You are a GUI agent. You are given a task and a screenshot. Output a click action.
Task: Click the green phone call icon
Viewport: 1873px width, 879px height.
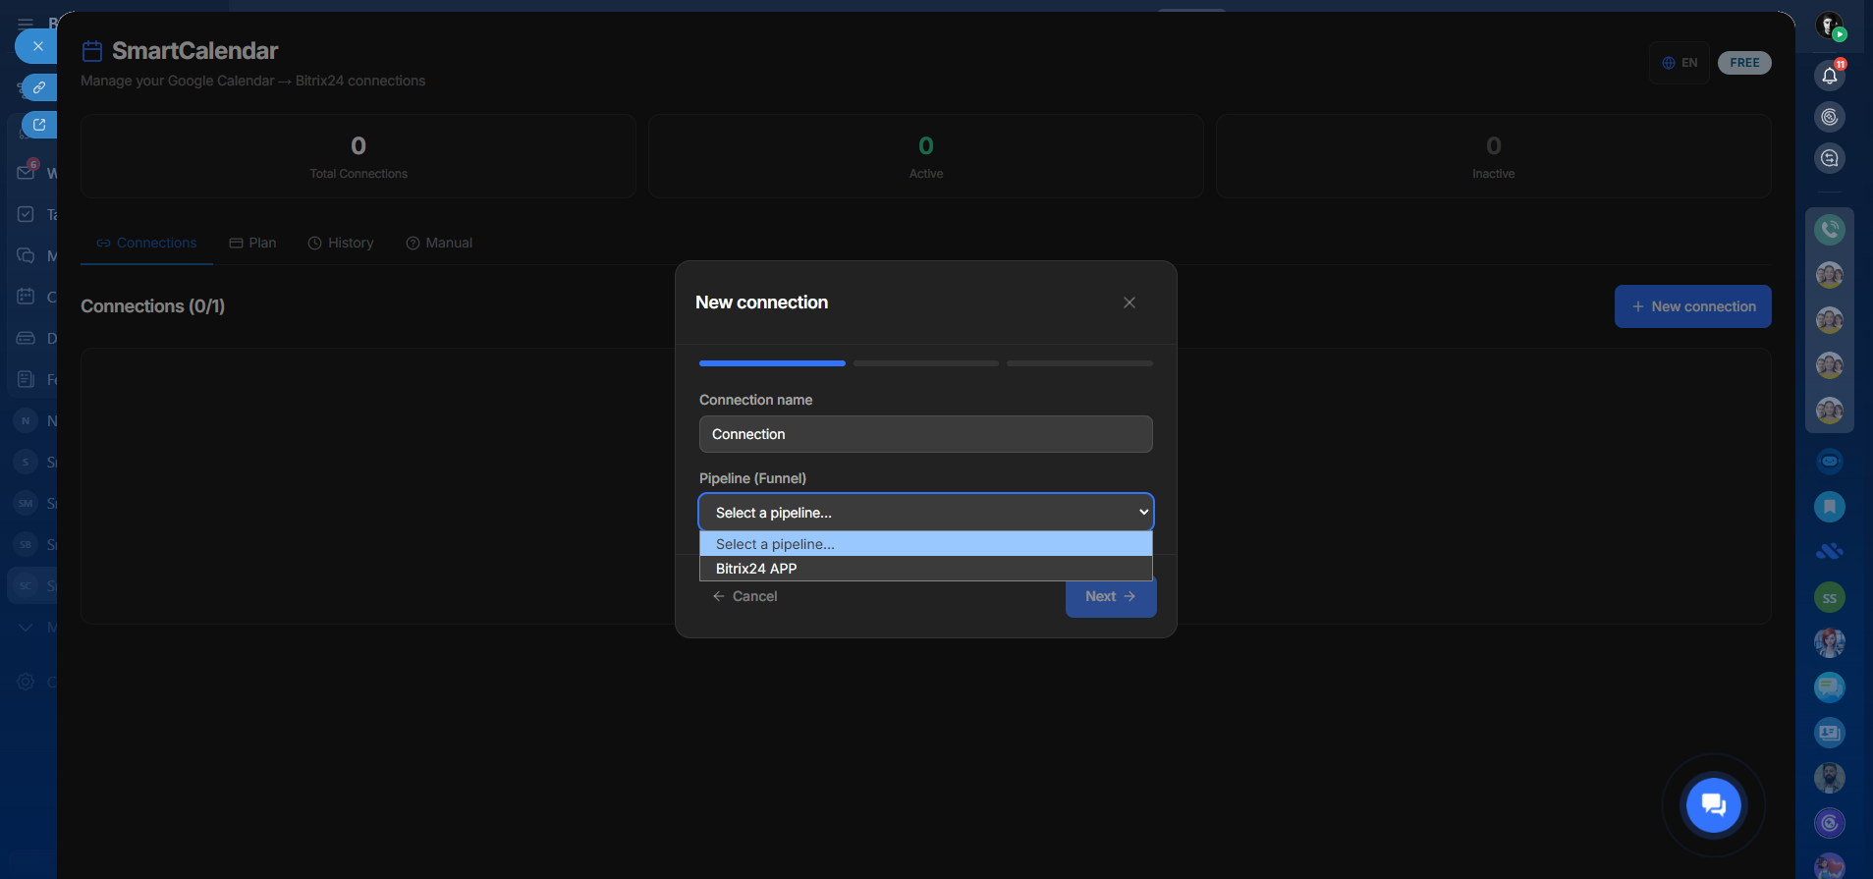[1829, 230]
